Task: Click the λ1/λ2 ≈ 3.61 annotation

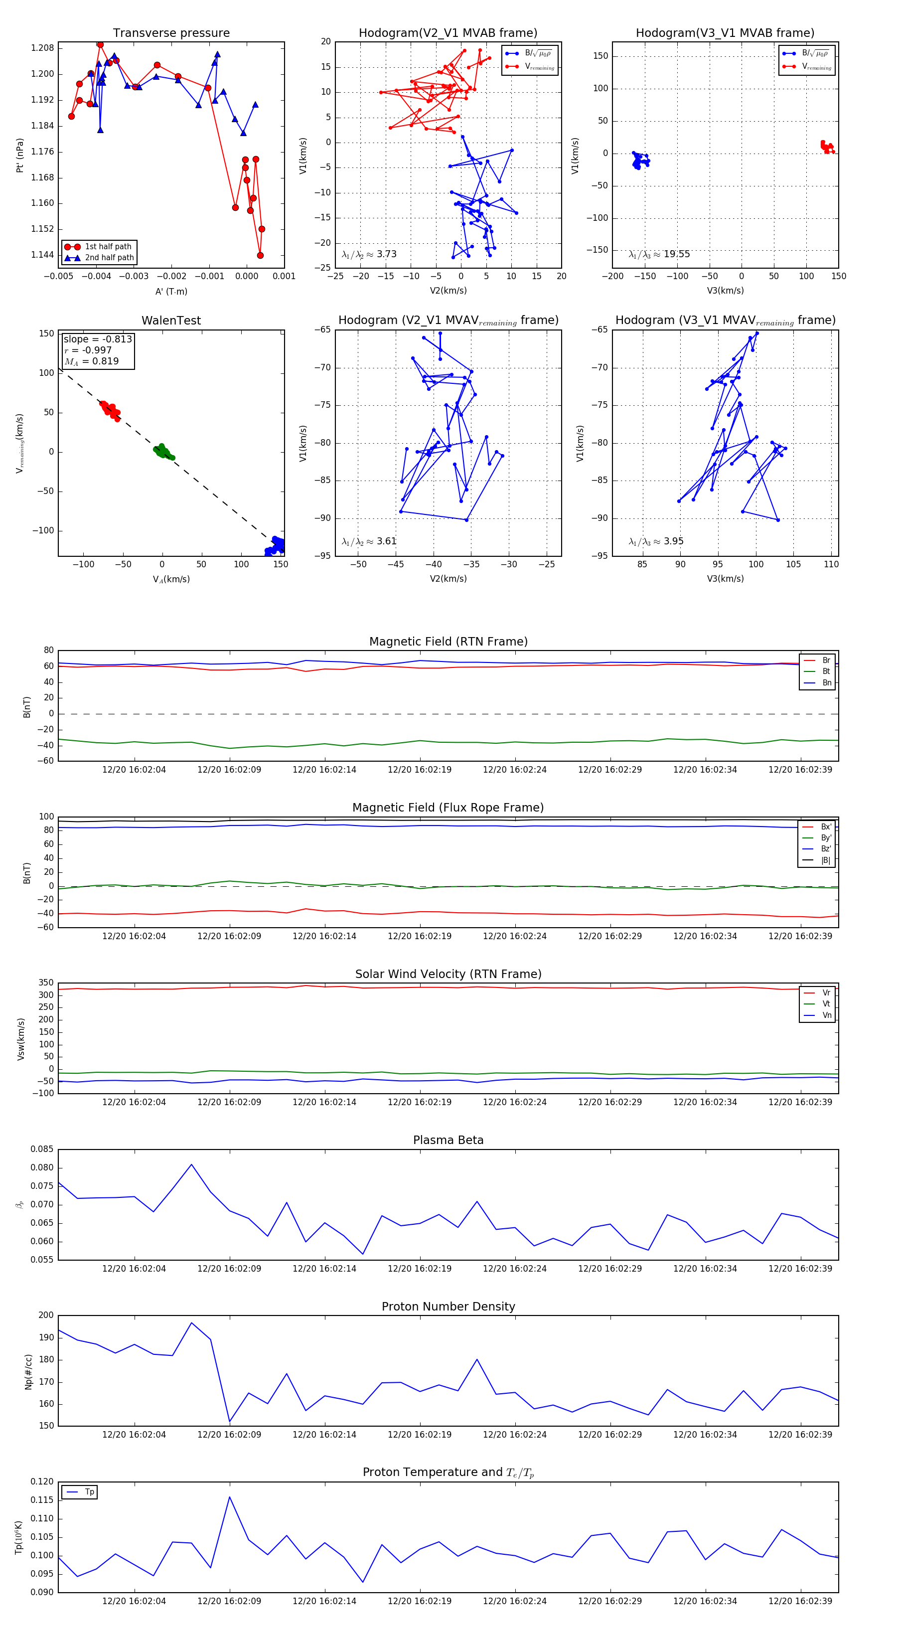Action: click(369, 541)
